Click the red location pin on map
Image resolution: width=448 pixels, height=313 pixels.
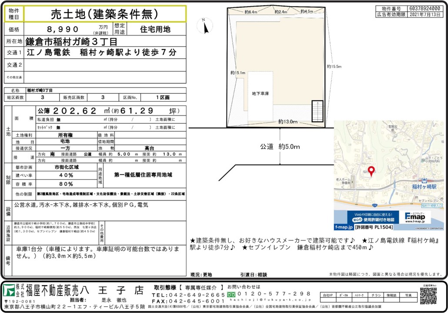tap(371, 170)
